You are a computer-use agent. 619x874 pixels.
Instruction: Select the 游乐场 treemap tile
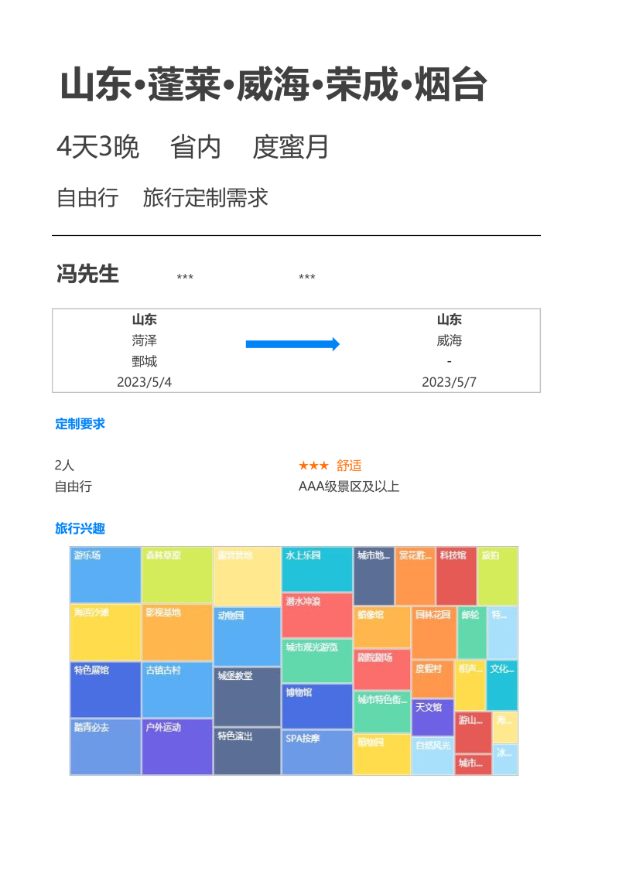pyautogui.click(x=105, y=575)
